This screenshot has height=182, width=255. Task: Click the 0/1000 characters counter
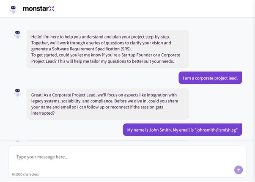25,174
